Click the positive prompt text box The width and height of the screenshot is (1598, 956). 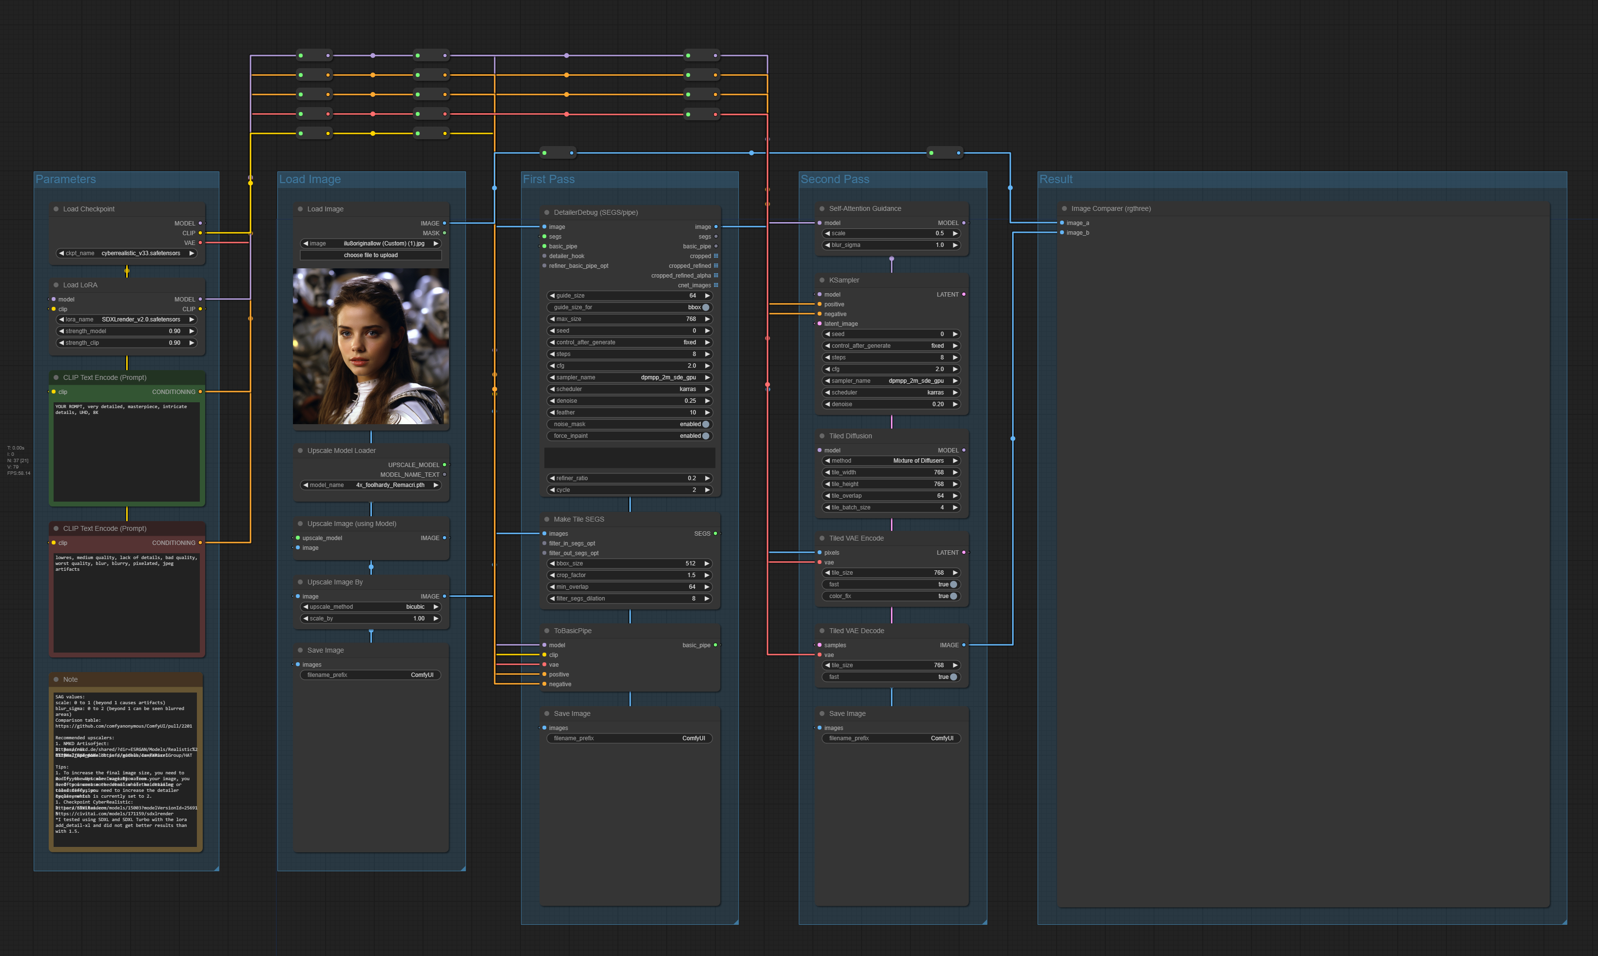pos(127,451)
